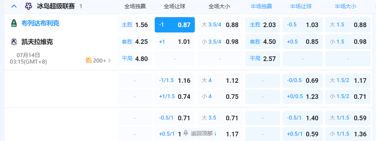Switch to the 全场独赢 column header
The width and height of the screenshot is (376, 141).
[135, 6]
